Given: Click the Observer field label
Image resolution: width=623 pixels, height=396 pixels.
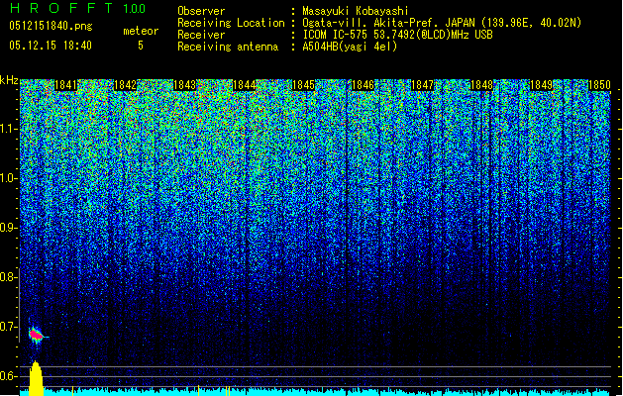Looking at the screenshot, I should click(201, 11).
